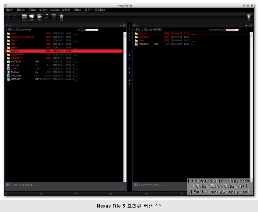Screen dimensions: 258x212
Task: Open the favorites star icon
Action: (x=62, y=16)
